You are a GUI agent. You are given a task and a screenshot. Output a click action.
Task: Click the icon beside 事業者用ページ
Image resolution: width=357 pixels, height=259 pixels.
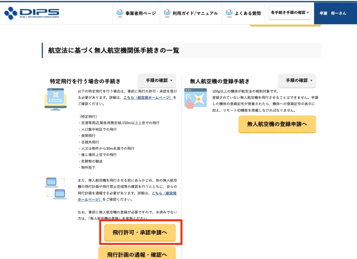[x=120, y=13]
